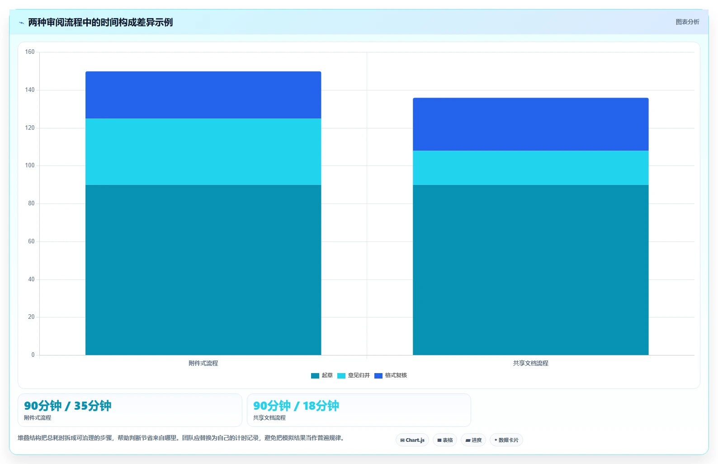Click the 120 y-axis tick label
718x464 pixels.
30,128
